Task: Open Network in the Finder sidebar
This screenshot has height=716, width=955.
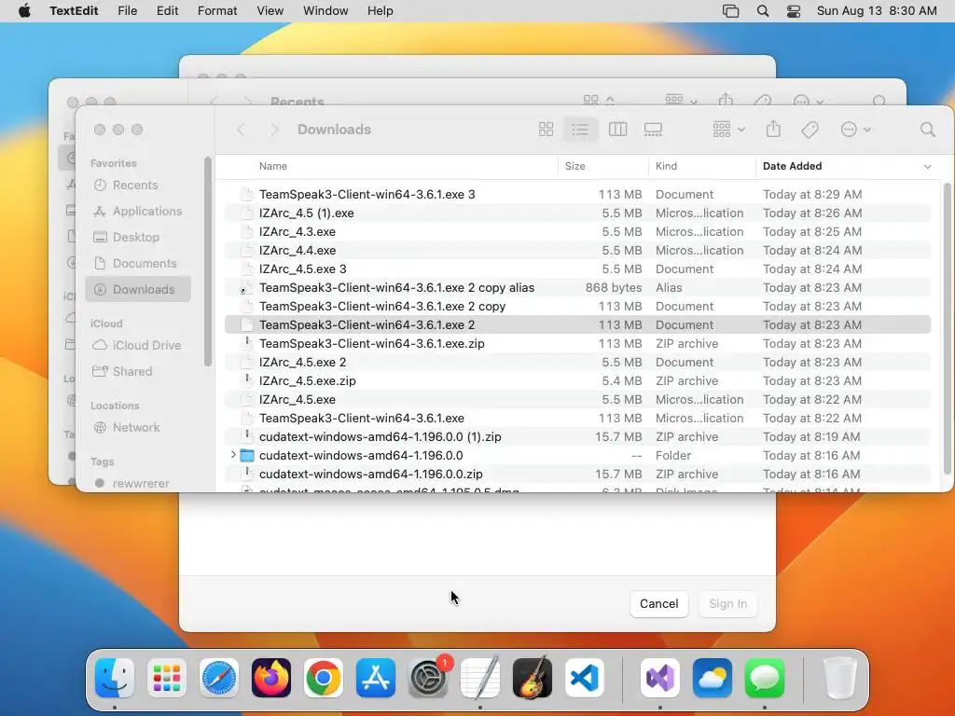Action: pos(138,427)
